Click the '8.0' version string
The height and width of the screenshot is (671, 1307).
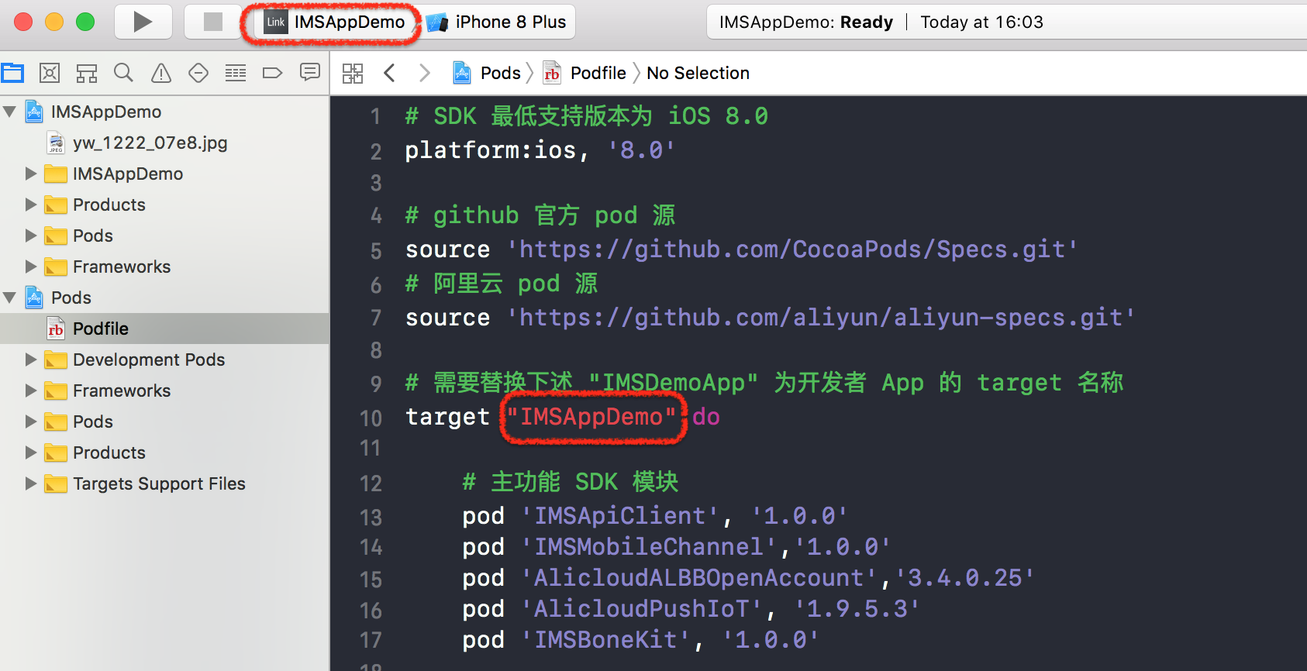[x=641, y=150]
